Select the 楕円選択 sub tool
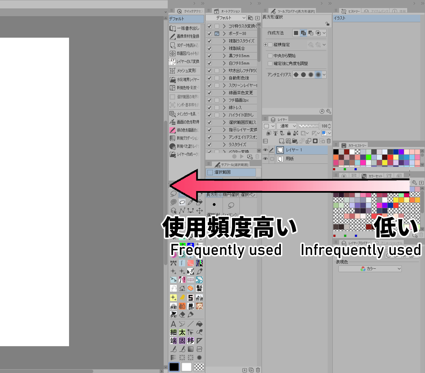The width and height of the screenshot is (425, 373). tap(231, 195)
